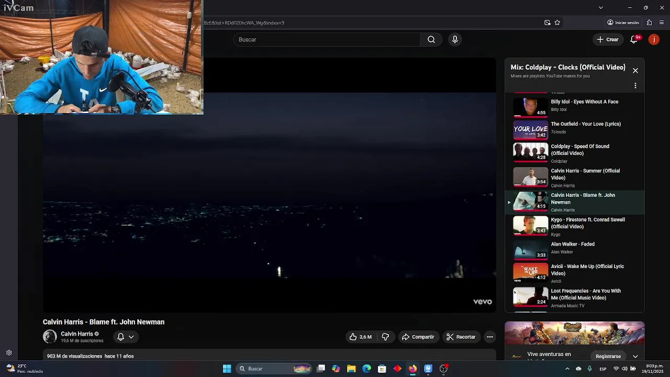Click the microphone icon in system tray
This screenshot has width=670, height=377.
[x=590, y=369]
